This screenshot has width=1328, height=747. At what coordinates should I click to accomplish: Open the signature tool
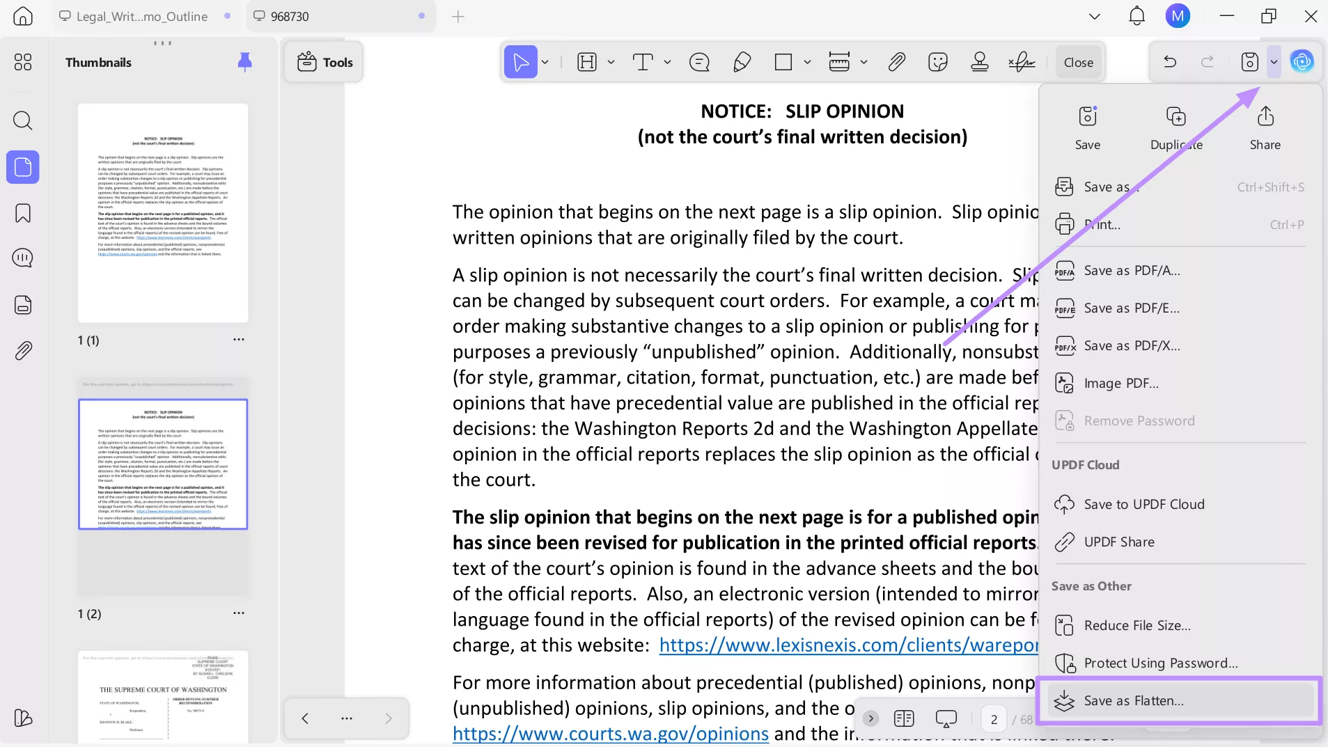(1022, 62)
